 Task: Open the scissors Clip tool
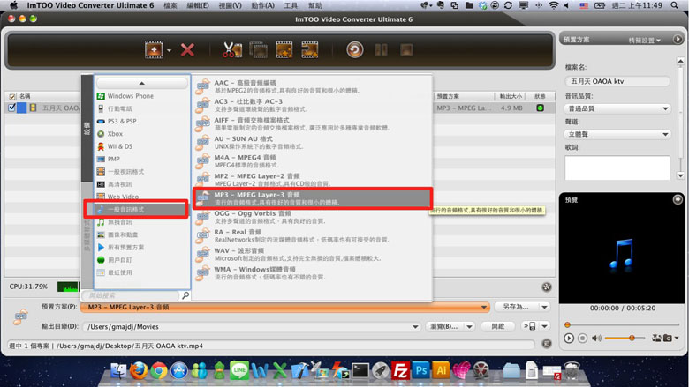click(x=231, y=50)
